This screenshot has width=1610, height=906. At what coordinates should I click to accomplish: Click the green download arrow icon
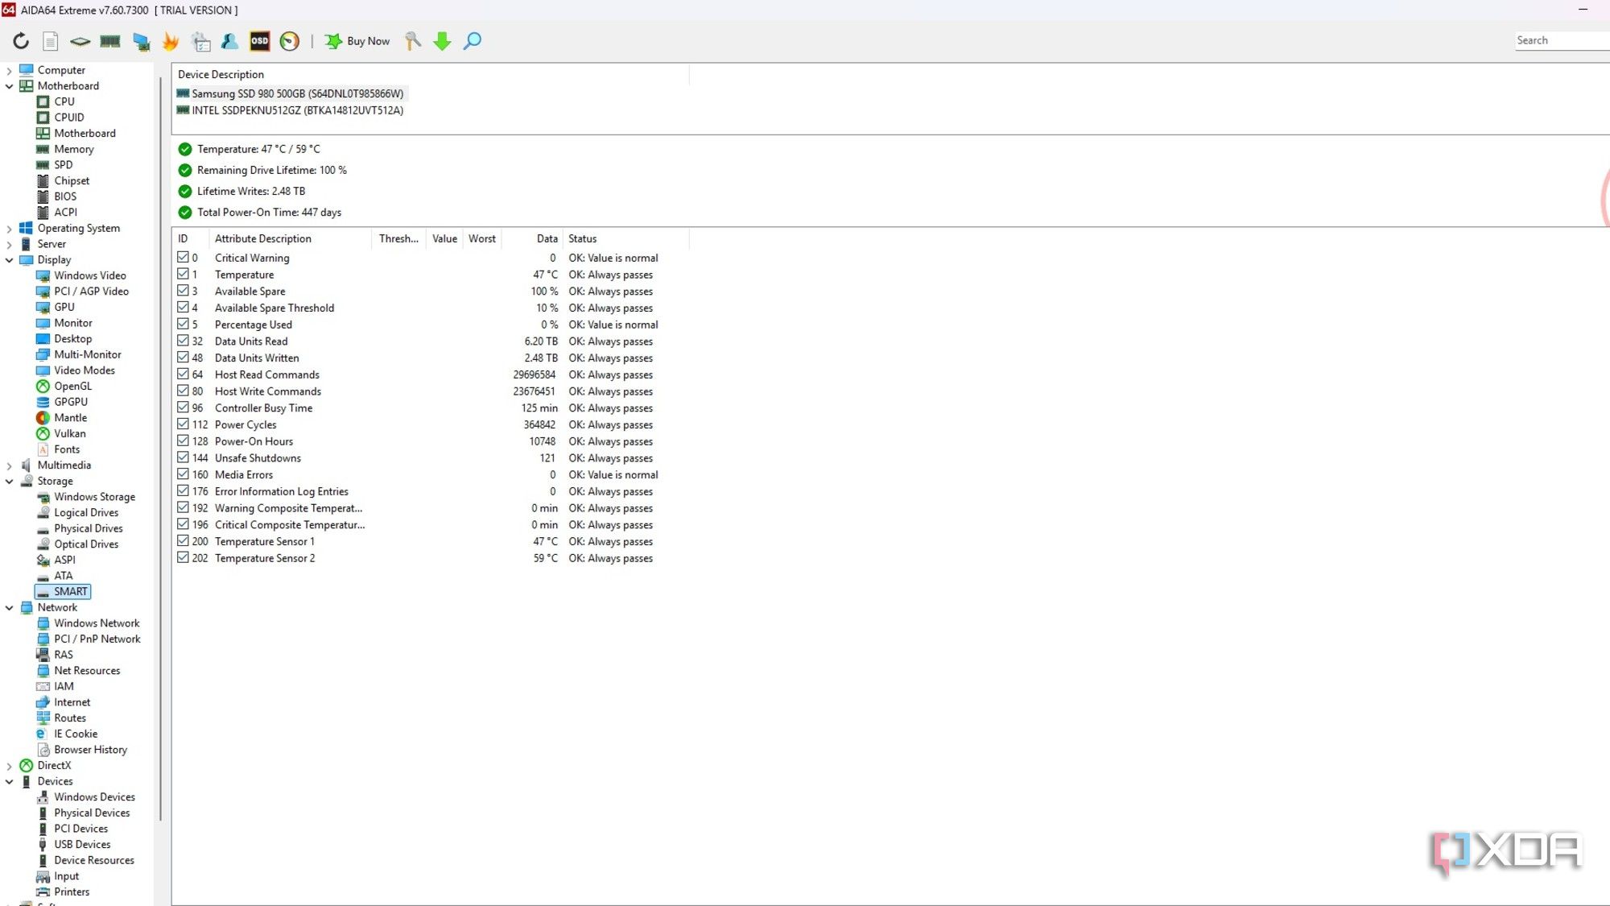coord(442,41)
